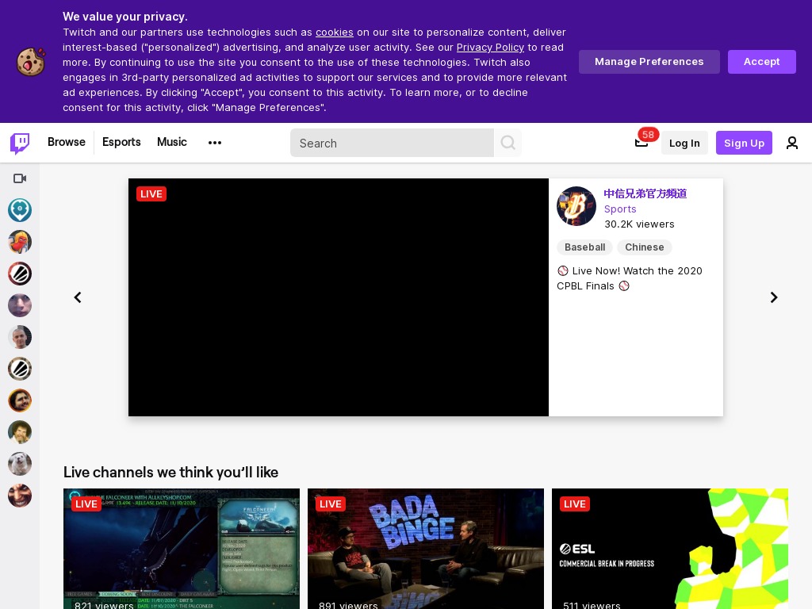Open the more options ellipsis menu
The width and height of the screenshot is (812, 609).
point(214,143)
